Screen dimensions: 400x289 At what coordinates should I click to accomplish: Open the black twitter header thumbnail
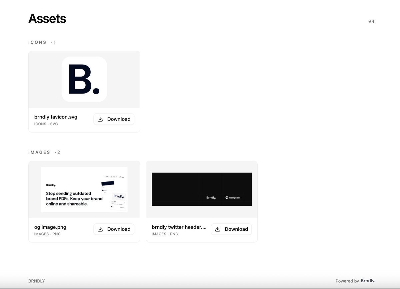coord(202,189)
